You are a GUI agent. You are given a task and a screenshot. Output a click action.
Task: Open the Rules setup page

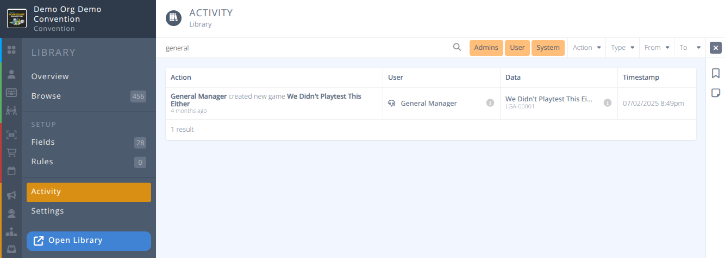coord(89,162)
